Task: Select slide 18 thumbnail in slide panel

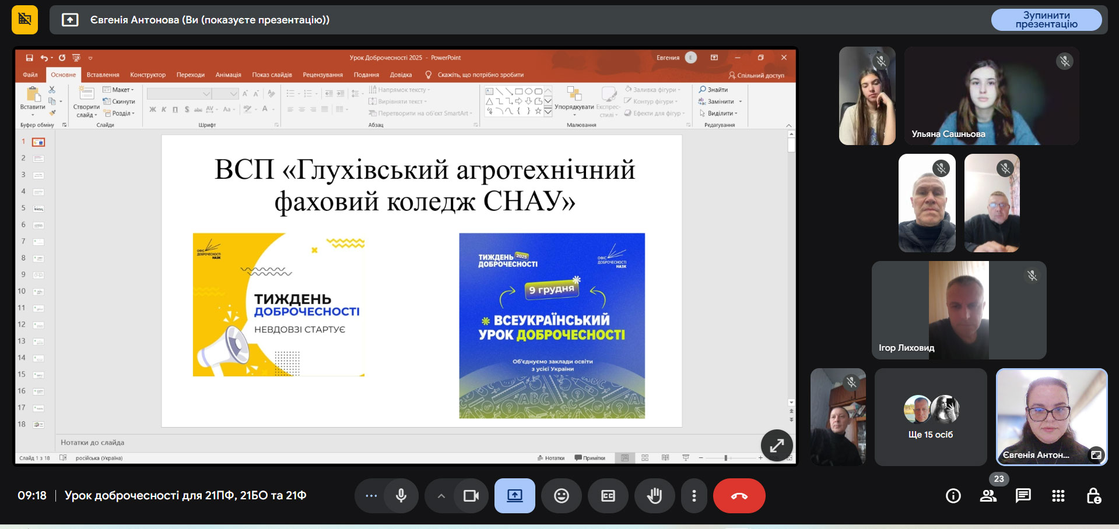Action: coord(38,425)
